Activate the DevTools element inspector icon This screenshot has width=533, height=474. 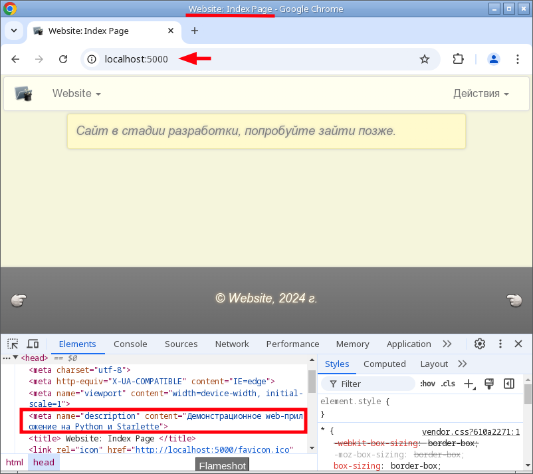[13, 344]
